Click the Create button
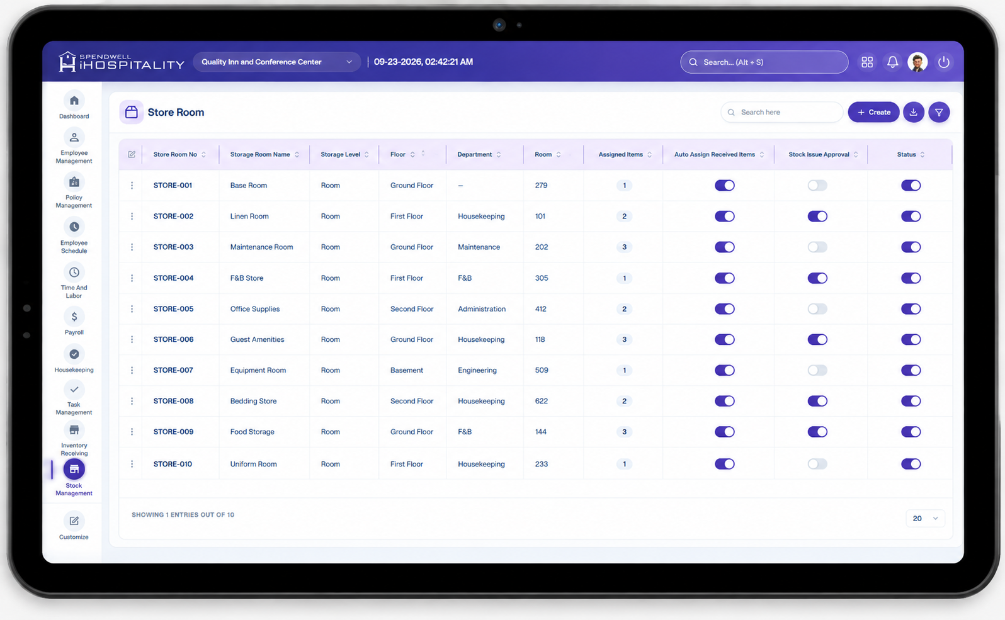The image size is (1005, 620). [x=873, y=112]
